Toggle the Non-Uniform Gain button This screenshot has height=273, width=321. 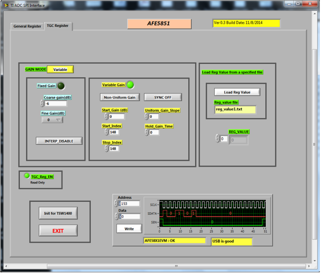120,97
